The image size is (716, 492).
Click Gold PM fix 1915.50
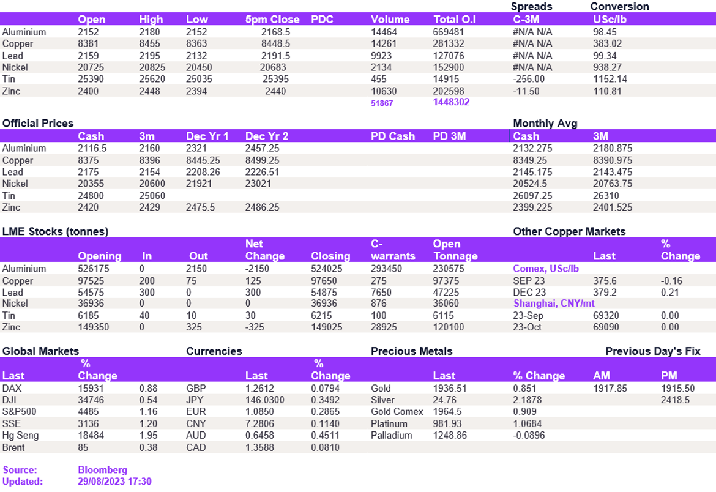click(677, 389)
